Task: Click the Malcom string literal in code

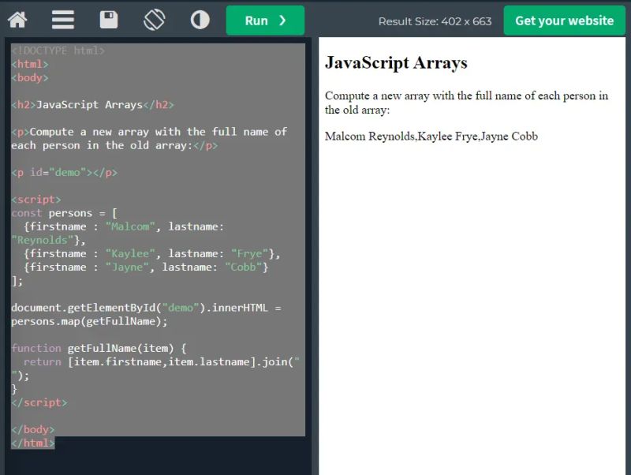Action: click(x=129, y=226)
